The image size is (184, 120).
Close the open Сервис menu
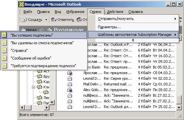[x=95, y=12]
